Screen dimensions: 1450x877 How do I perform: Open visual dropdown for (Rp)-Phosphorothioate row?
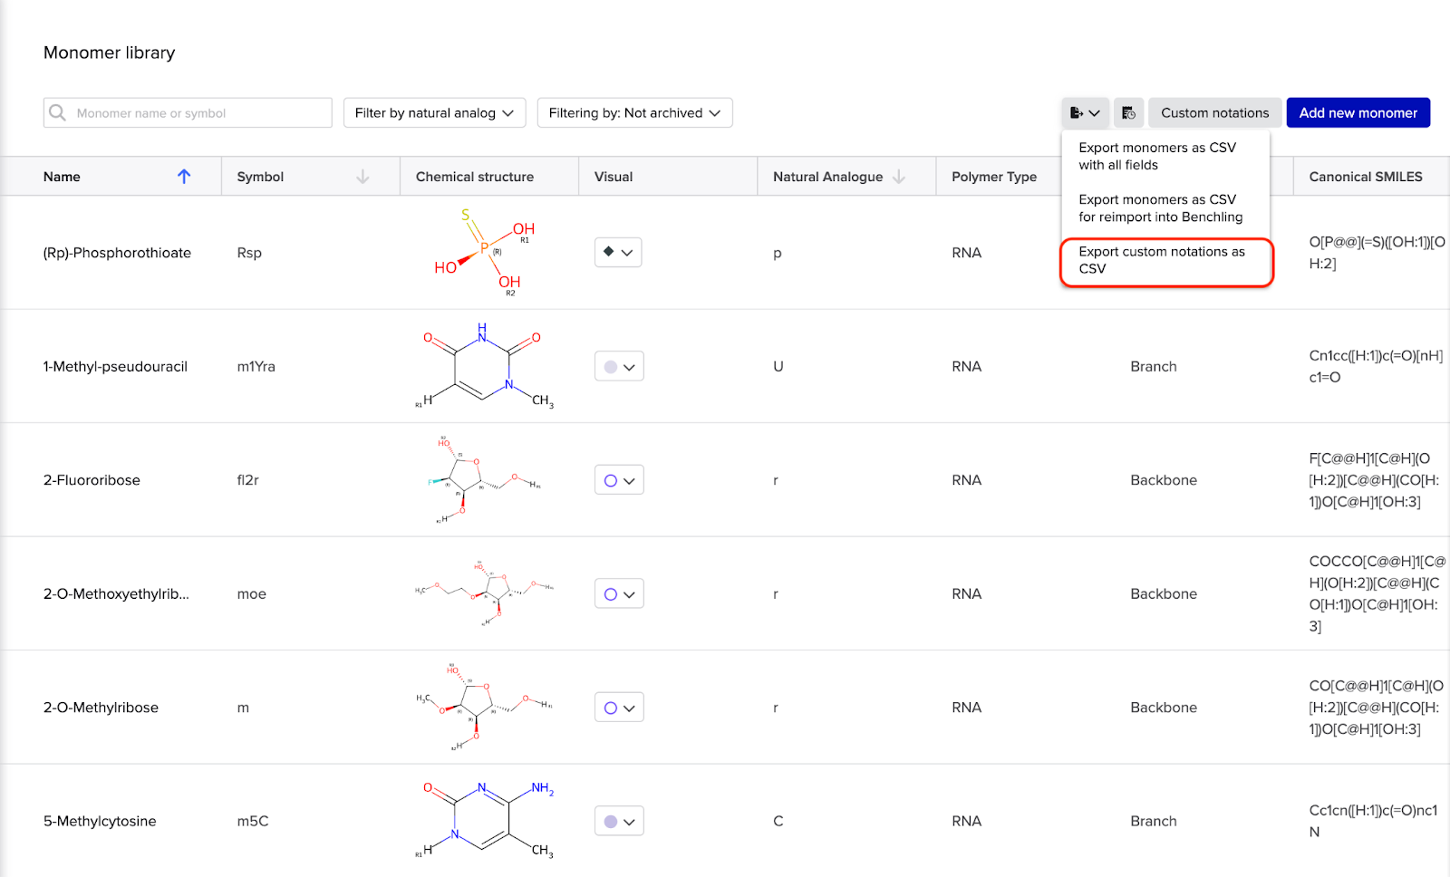(618, 253)
